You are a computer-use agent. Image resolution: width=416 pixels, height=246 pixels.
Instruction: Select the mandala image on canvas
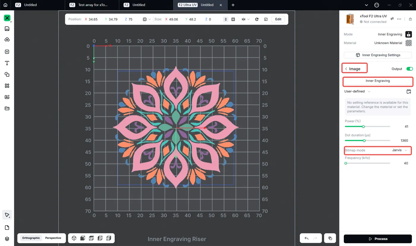coord(176,127)
